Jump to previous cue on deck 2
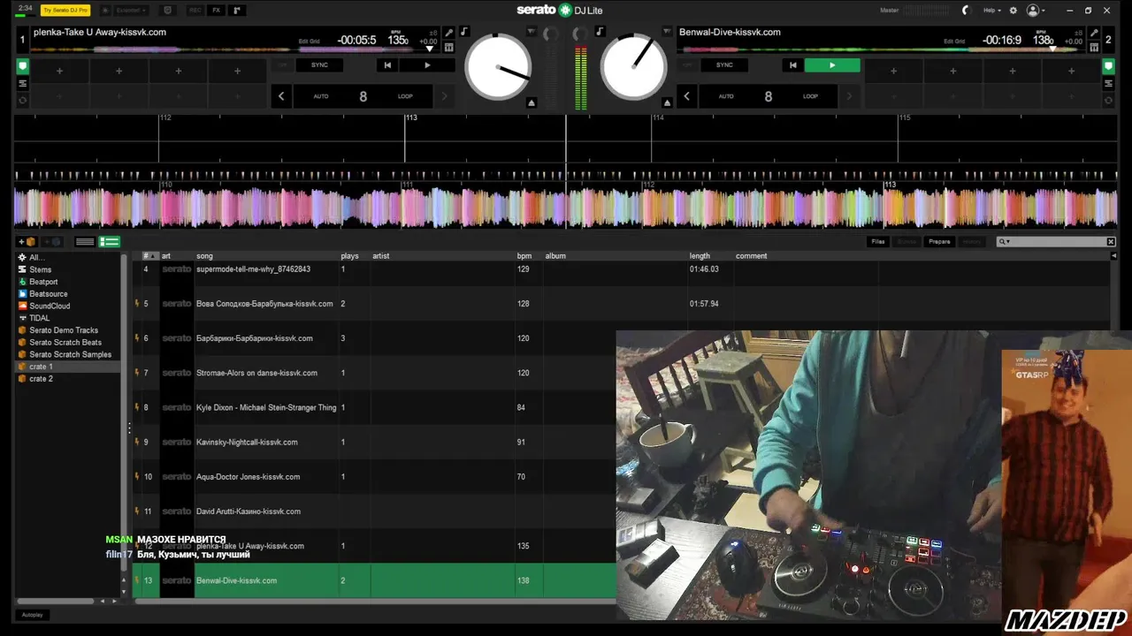Image resolution: width=1132 pixels, height=636 pixels. (x=792, y=64)
